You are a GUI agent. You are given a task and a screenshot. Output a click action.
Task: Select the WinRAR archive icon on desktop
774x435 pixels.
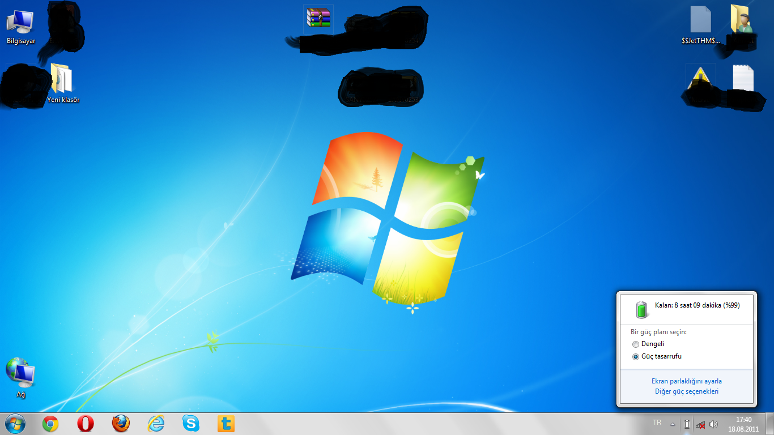(x=318, y=18)
